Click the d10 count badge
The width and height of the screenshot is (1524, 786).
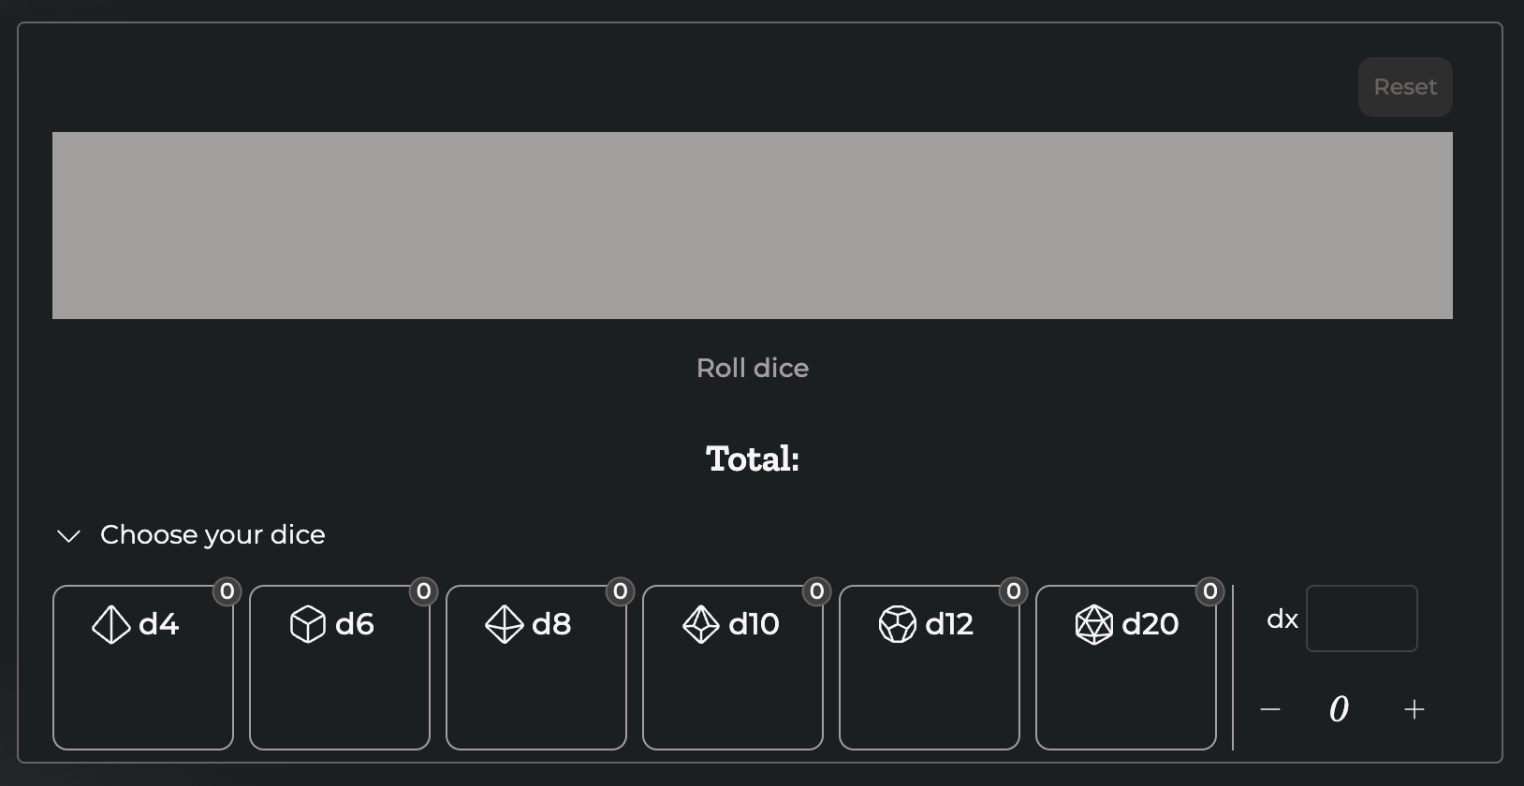[x=816, y=591]
